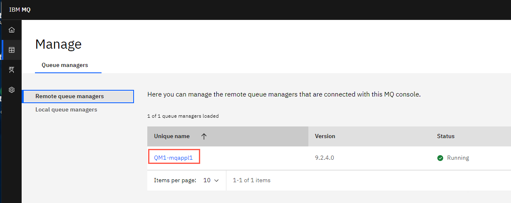511x203 pixels.
Task: Click the Running status text
Action: pos(458,158)
